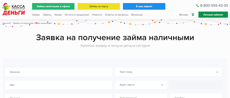230x98 pixels.
Task: Select Москва city link
Action: point(183,15)
